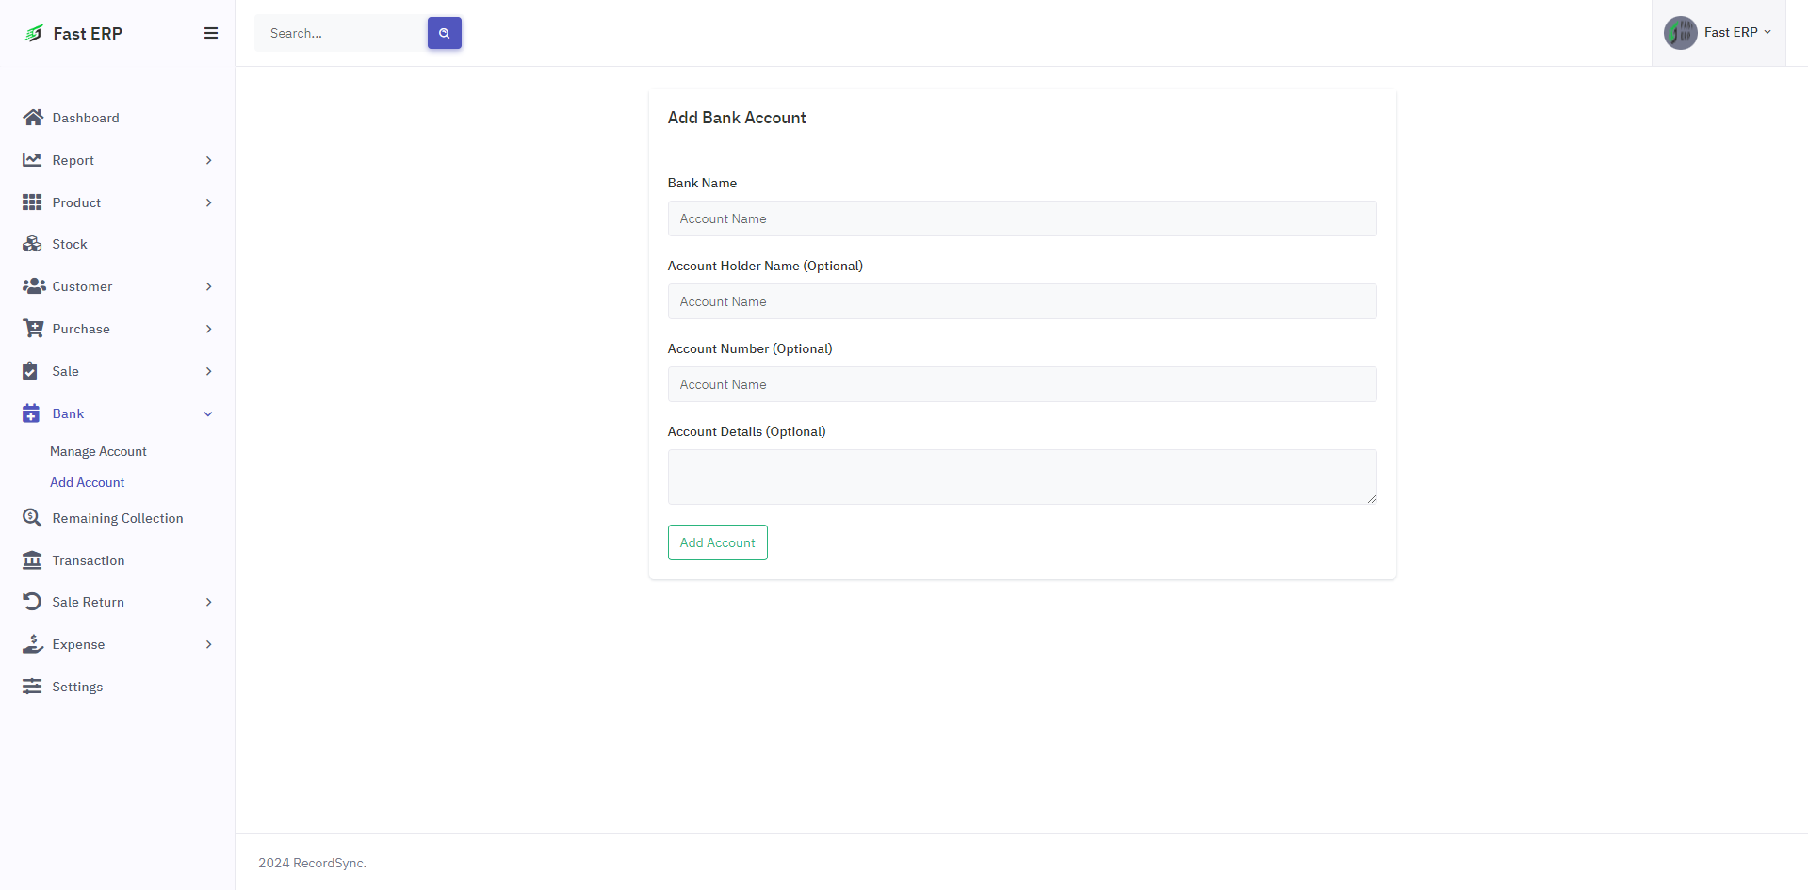1808x890 pixels.
Task: Open Manage Account under Bank
Action: 98,451
